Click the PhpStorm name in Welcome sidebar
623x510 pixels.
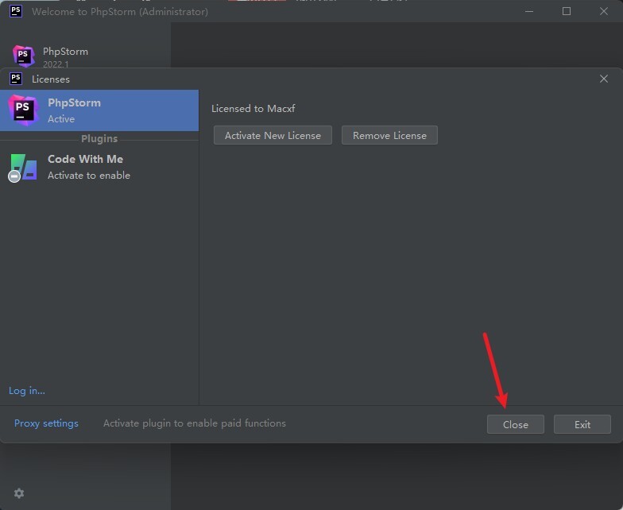point(65,52)
